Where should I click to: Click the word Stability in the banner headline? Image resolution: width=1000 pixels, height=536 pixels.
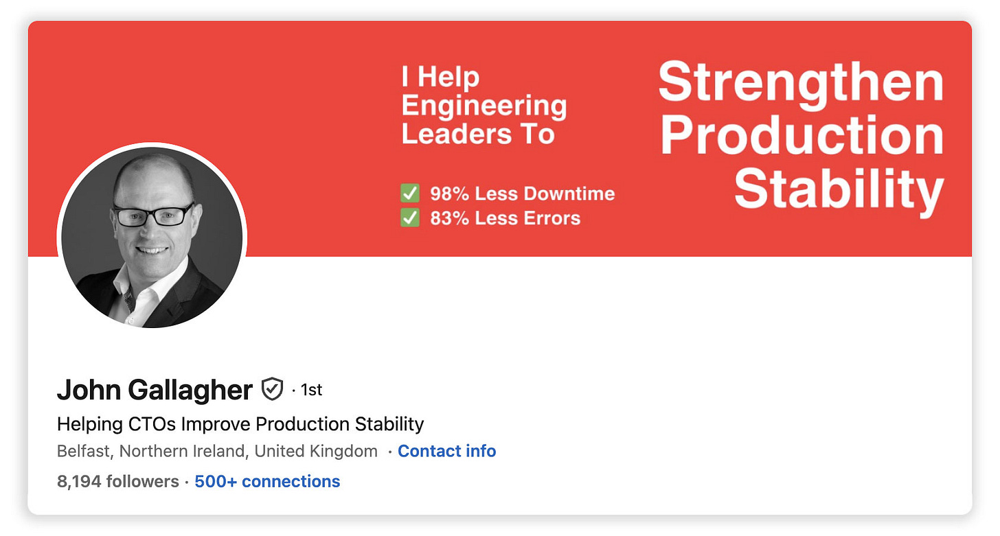tap(839, 189)
